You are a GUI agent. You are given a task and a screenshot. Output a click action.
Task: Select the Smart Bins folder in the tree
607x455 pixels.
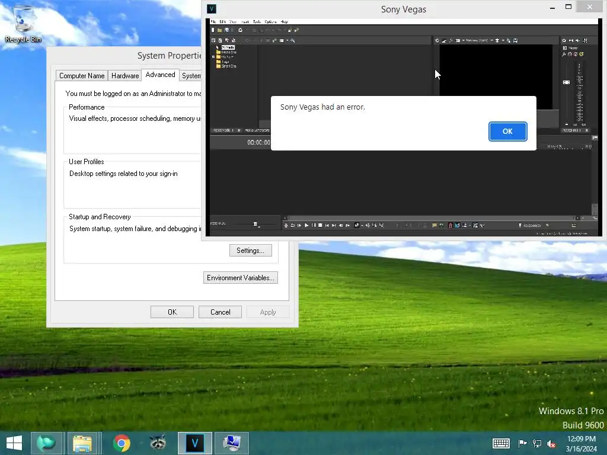tap(228, 66)
